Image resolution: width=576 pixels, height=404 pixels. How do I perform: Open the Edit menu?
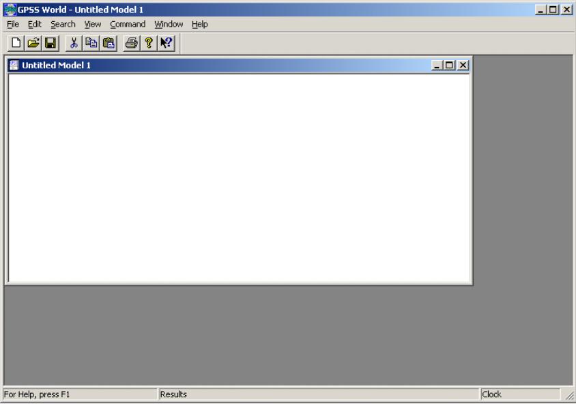tap(35, 25)
